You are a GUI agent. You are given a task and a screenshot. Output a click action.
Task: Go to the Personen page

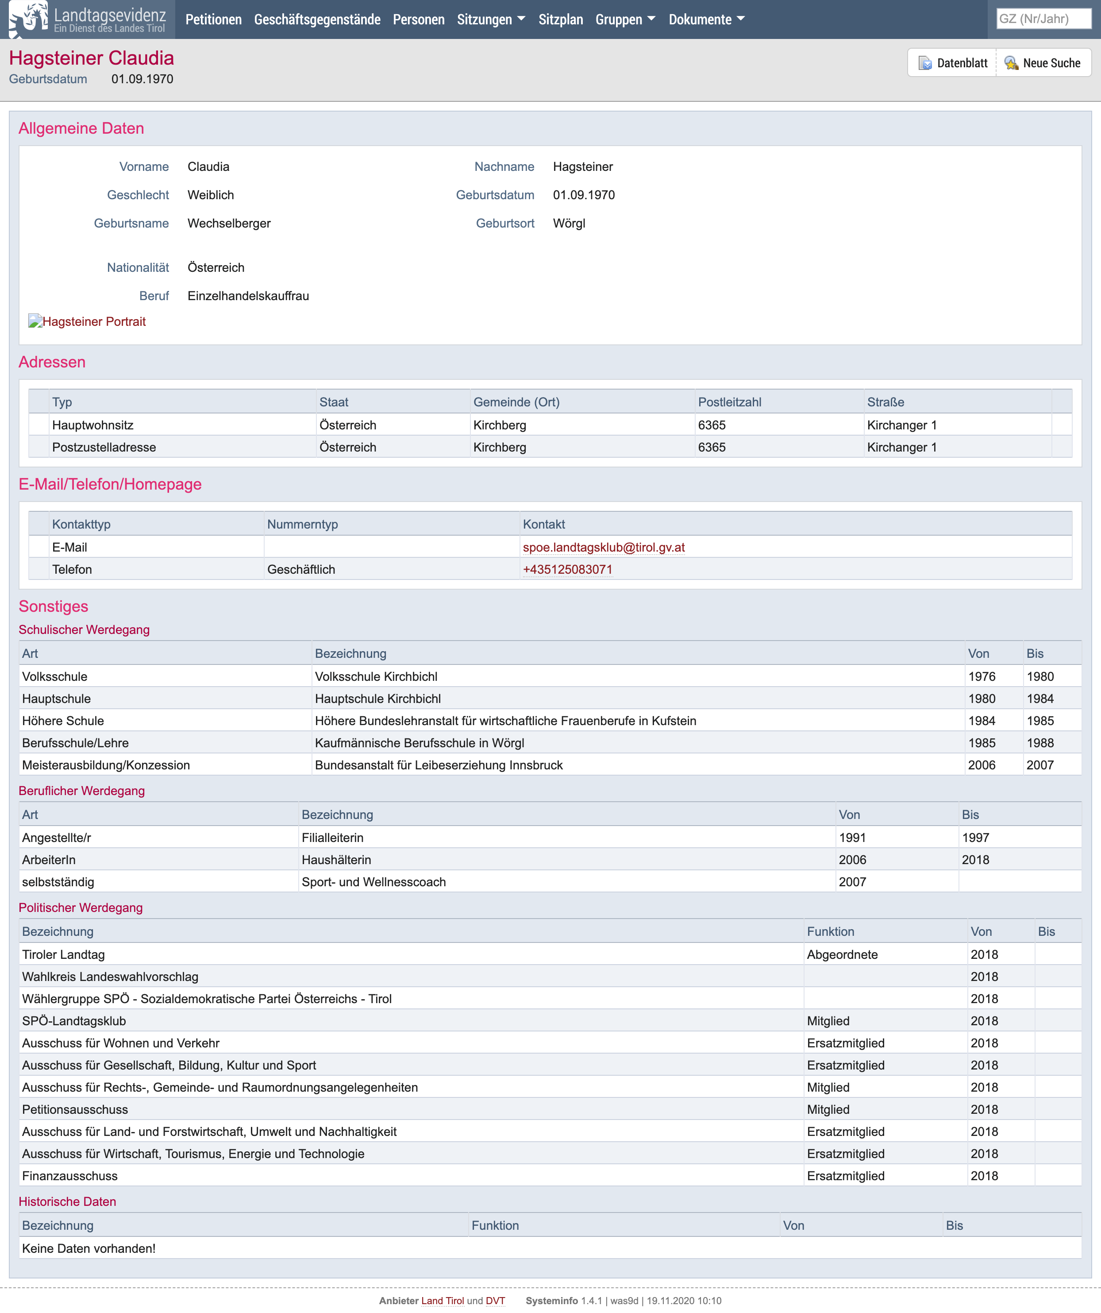(419, 19)
